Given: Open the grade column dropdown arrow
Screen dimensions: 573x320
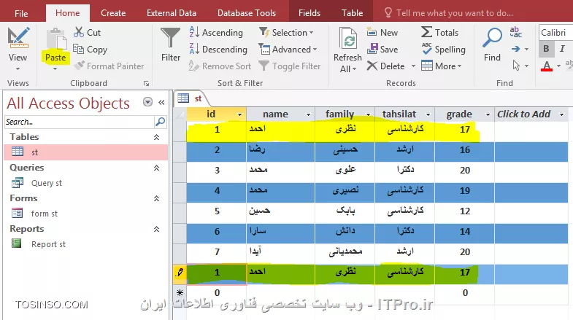Looking at the screenshot, I should coord(488,114).
